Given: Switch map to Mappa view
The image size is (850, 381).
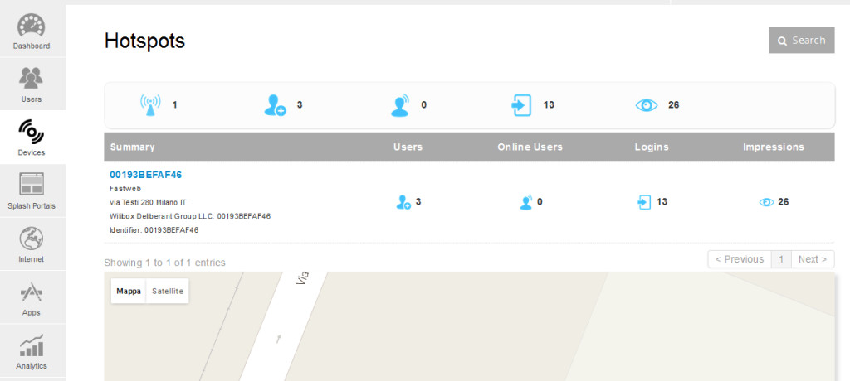Looking at the screenshot, I should pyautogui.click(x=129, y=292).
